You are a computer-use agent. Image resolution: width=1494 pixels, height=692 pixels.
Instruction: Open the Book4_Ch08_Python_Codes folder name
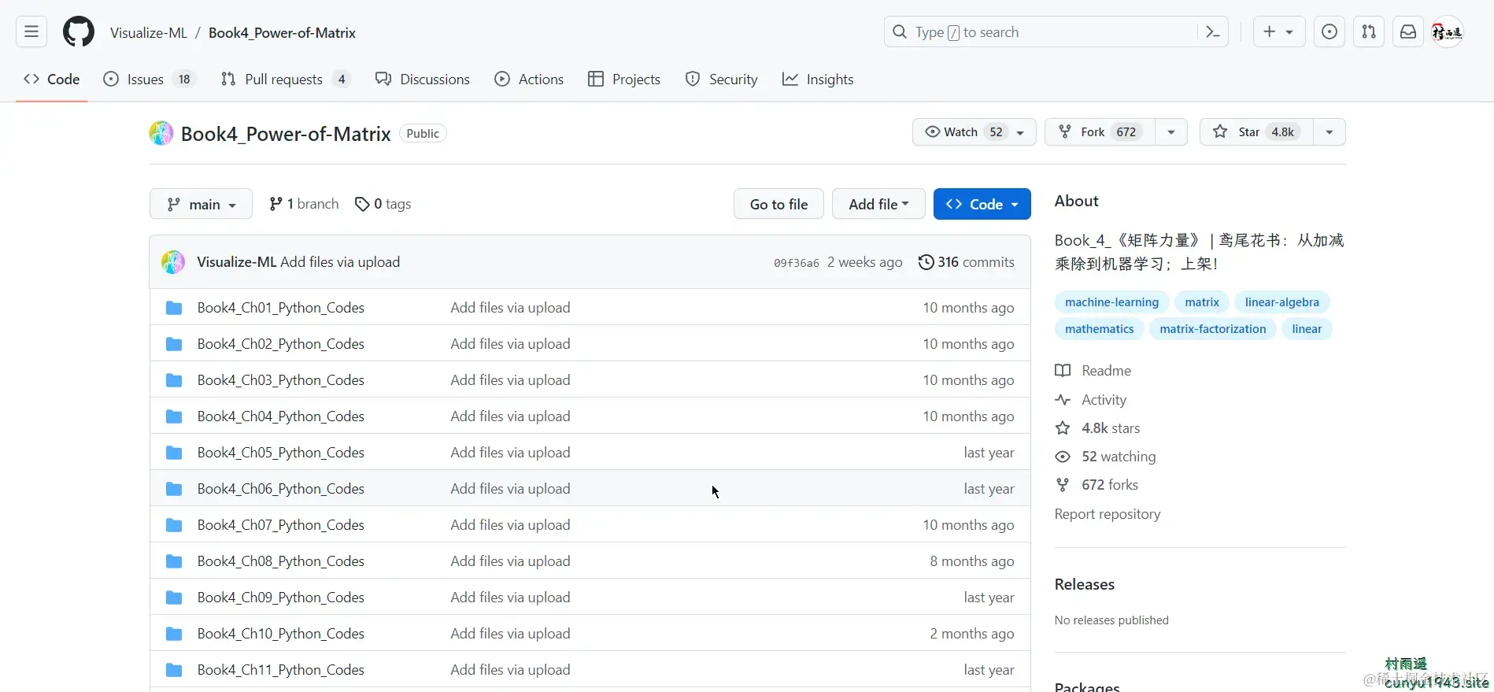[x=280, y=561]
